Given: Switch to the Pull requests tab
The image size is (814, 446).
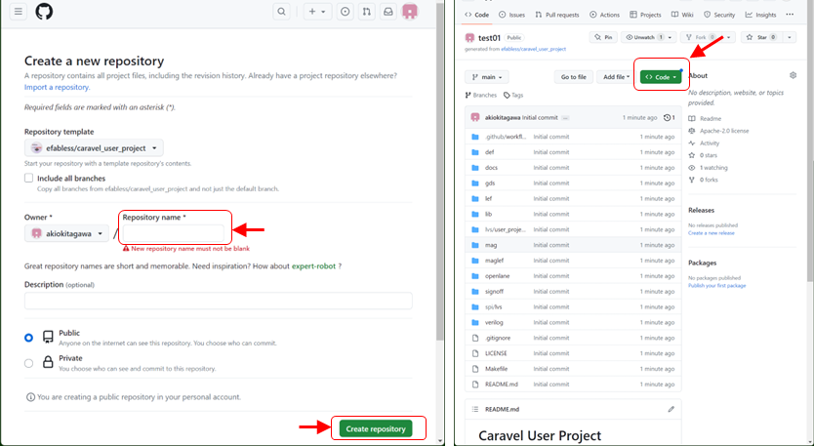Looking at the screenshot, I should pyautogui.click(x=557, y=15).
